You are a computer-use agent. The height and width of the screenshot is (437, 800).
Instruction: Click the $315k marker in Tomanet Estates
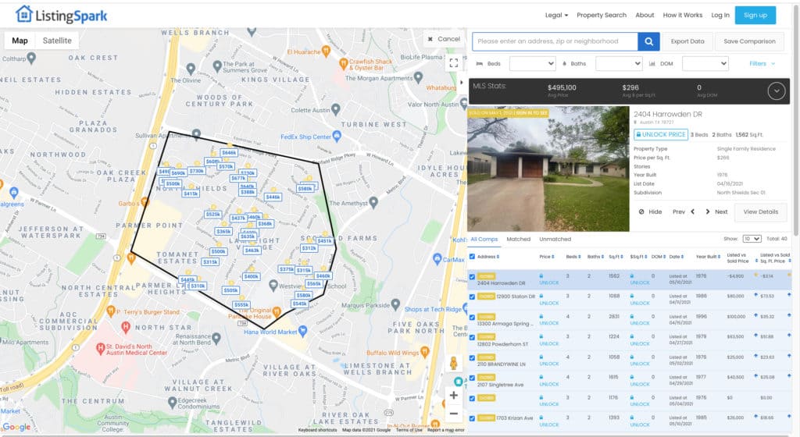click(x=210, y=261)
